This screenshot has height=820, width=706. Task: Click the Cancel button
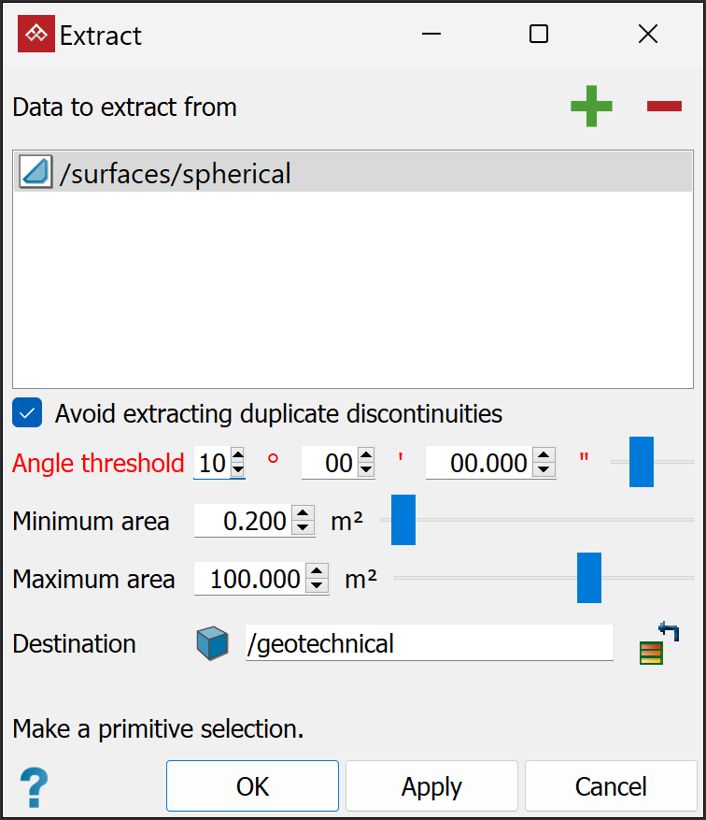[x=611, y=786]
